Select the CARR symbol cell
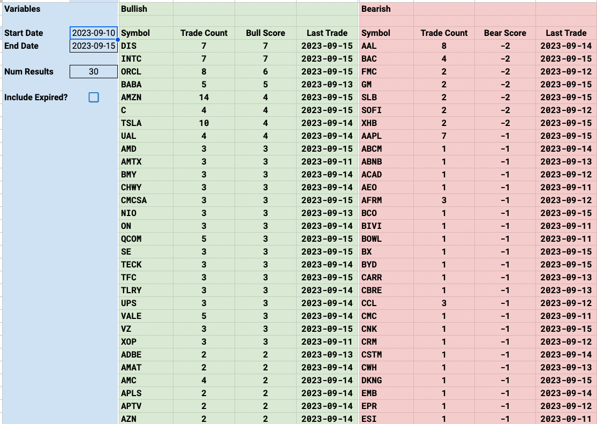 (x=386, y=278)
